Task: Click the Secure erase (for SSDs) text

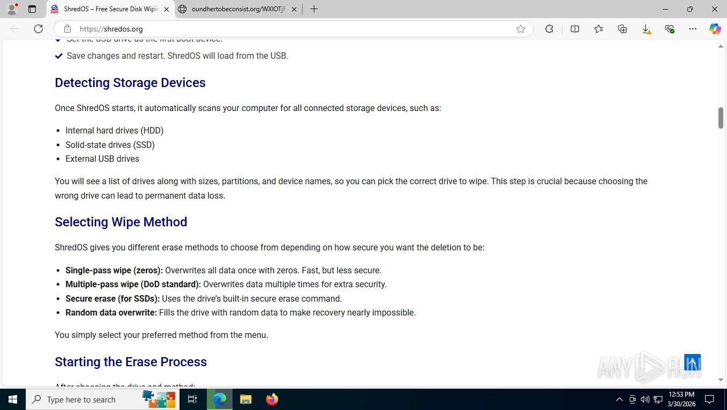Action: (x=112, y=298)
